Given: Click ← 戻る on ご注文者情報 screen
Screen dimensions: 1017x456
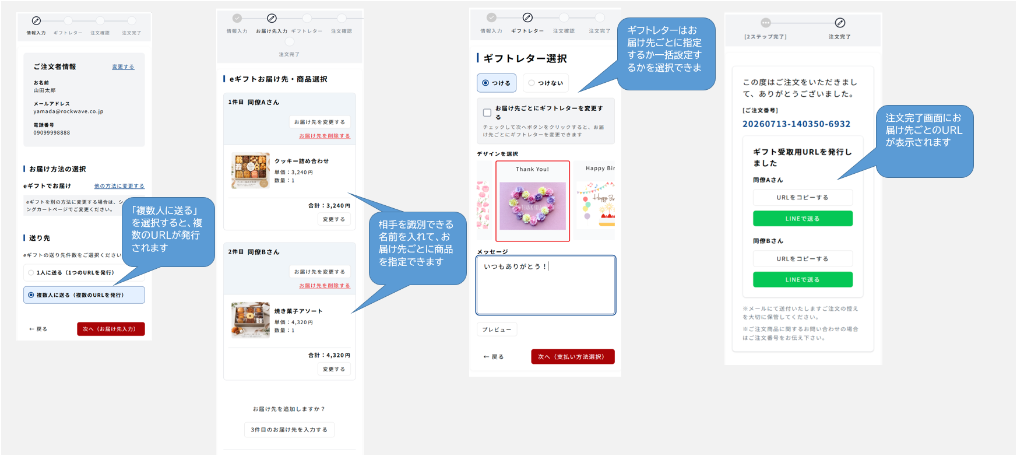Looking at the screenshot, I should pos(38,329).
